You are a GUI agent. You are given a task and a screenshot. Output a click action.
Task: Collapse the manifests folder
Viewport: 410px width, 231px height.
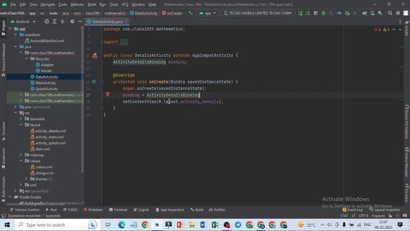[x=15, y=35]
